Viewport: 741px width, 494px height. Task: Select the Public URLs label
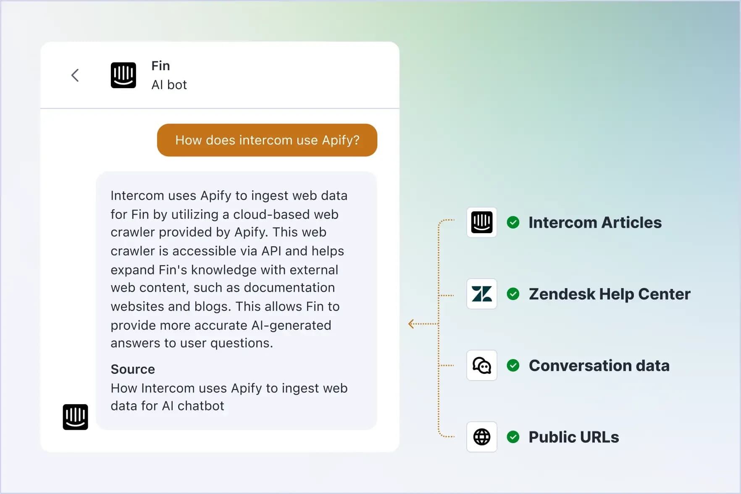[573, 437]
